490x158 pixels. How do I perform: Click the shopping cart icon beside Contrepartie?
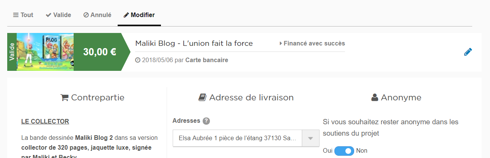point(65,98)
